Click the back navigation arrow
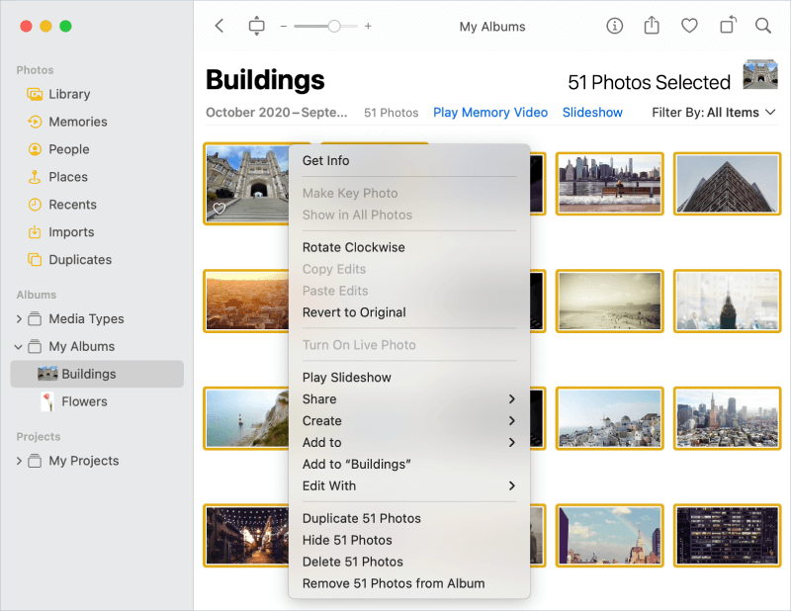 [x=219, y=26]
